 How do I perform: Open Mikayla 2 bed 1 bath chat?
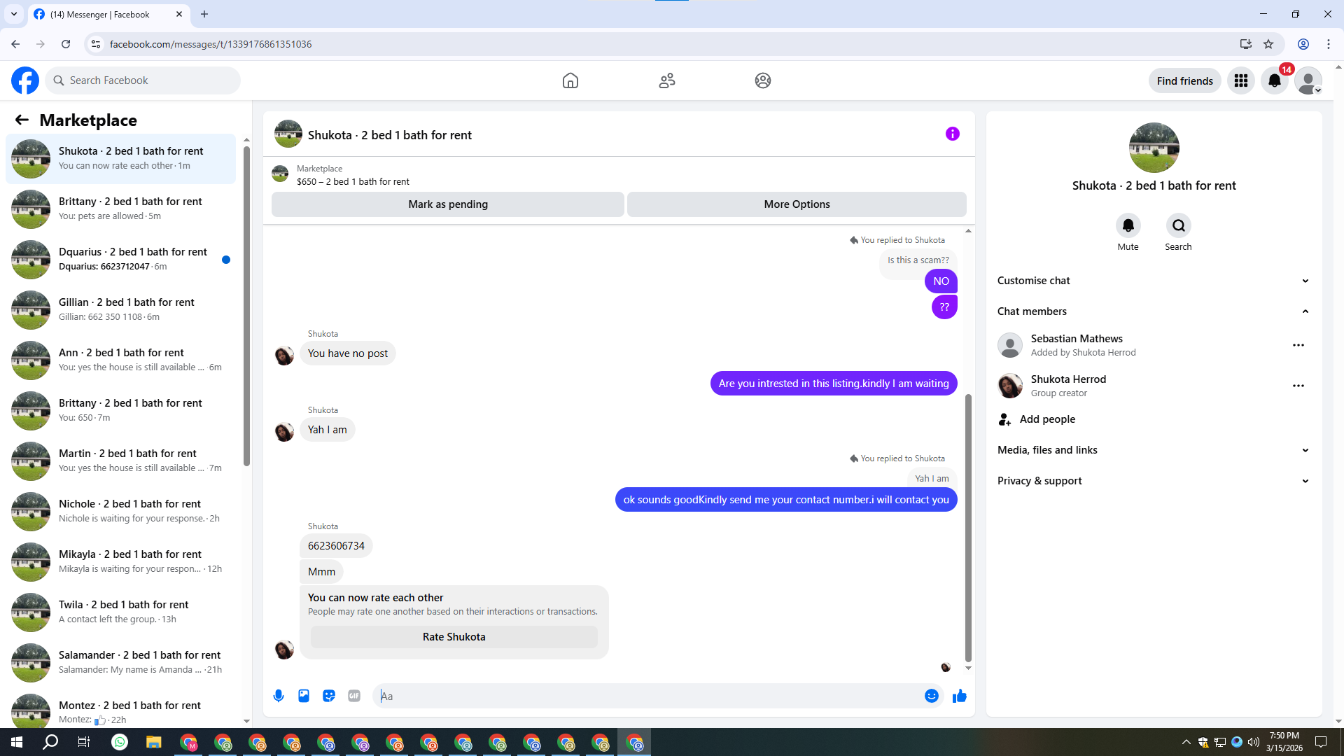tap(121, 562)
